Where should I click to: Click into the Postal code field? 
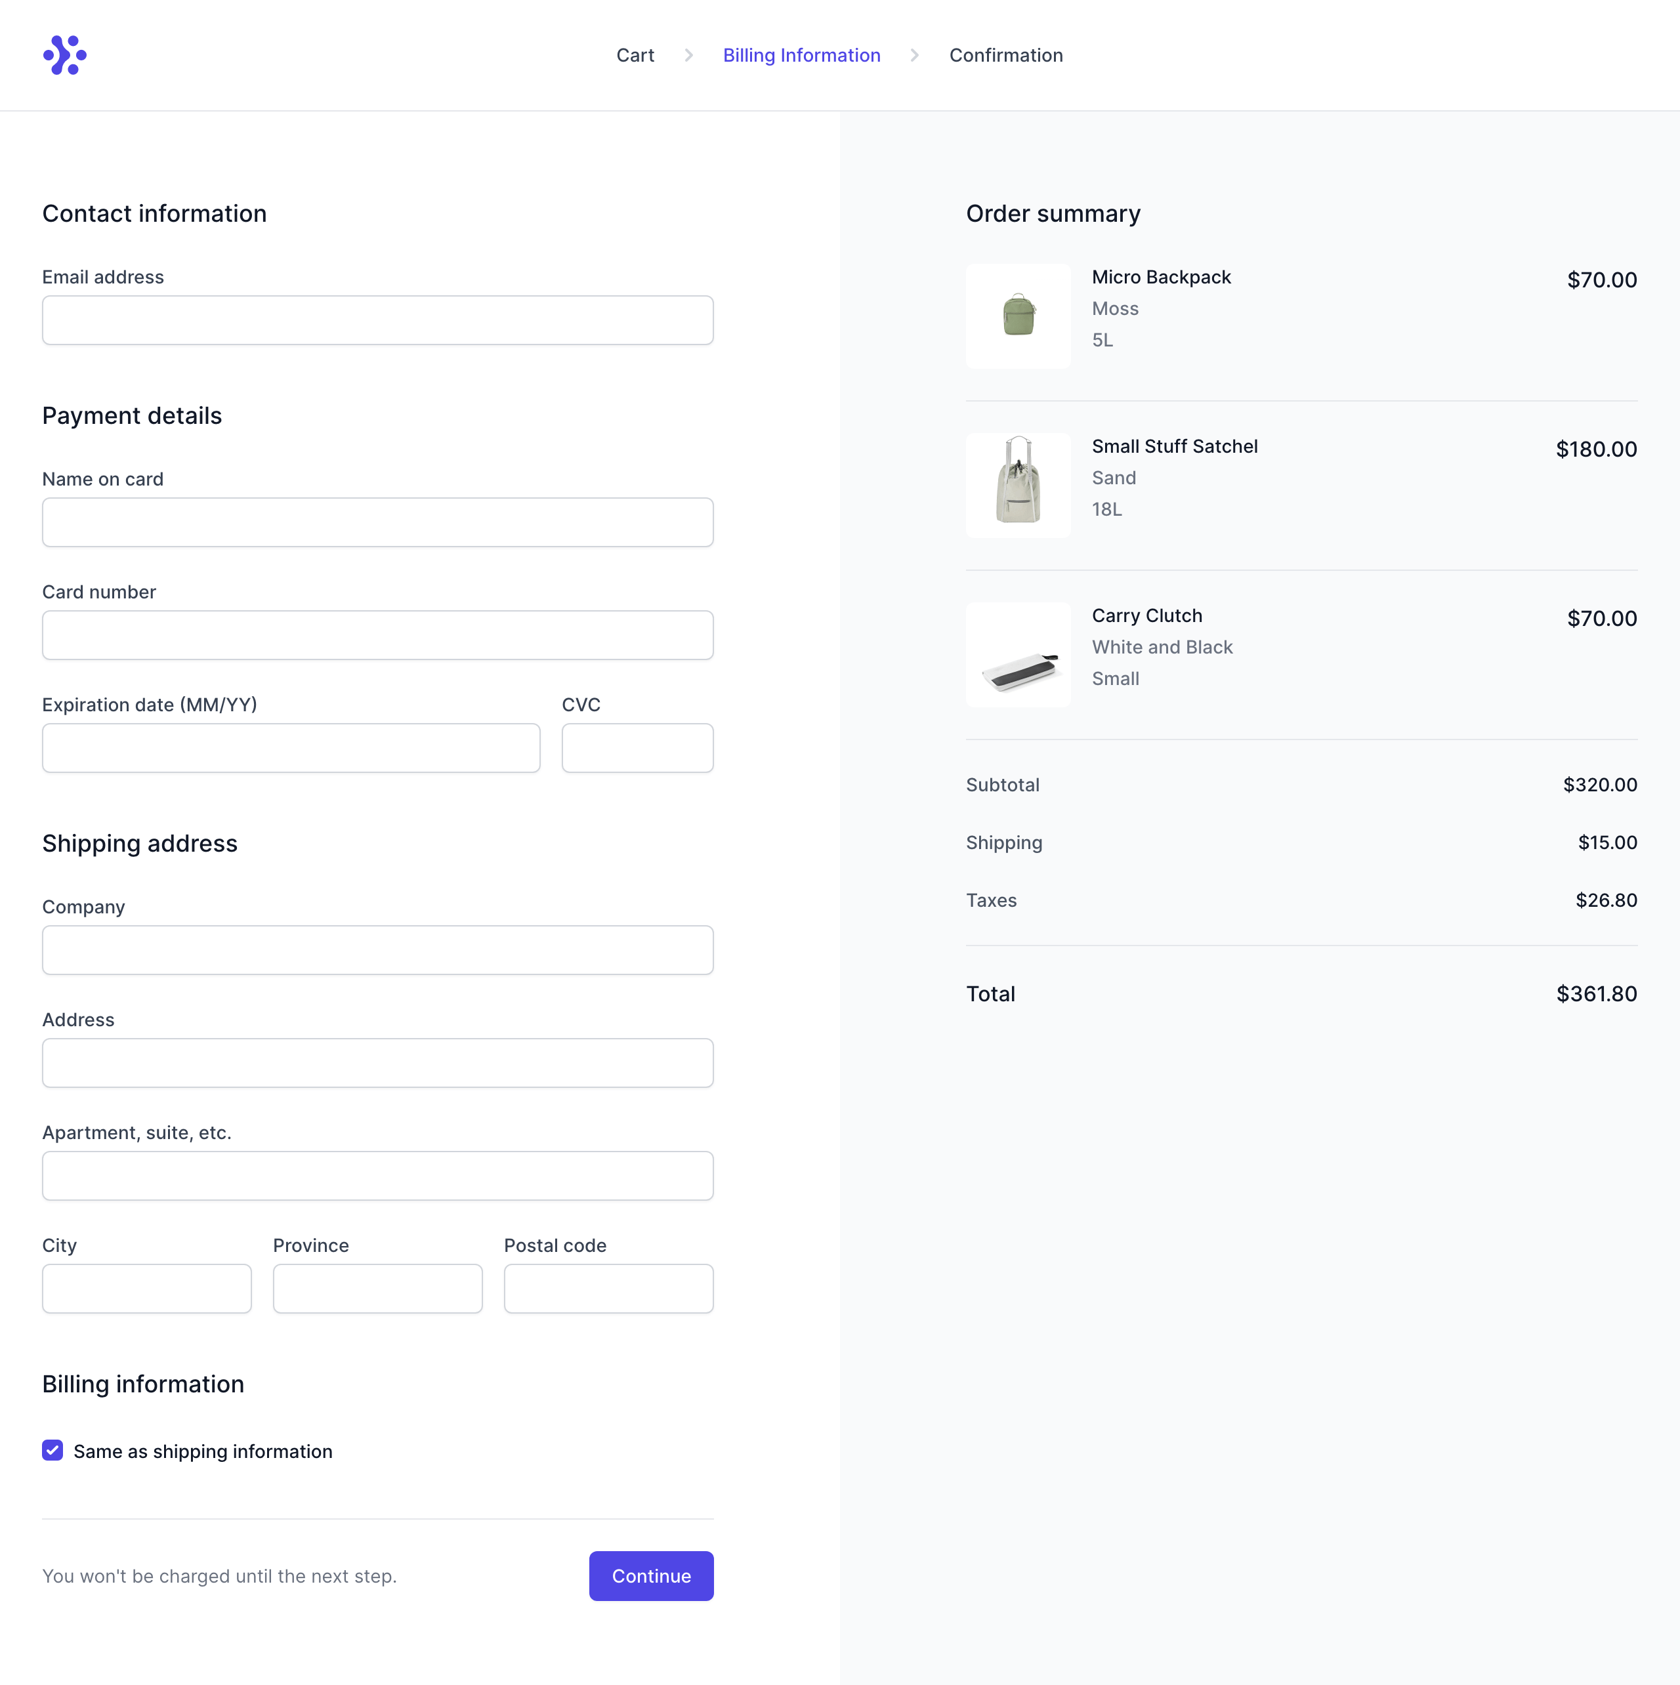[x=608, y=1288]
